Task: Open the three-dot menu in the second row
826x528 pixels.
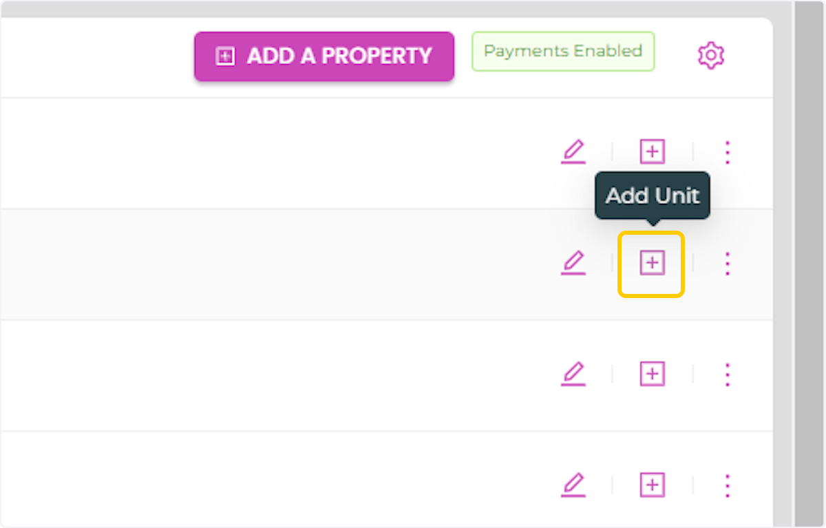Action: coord(728,264)
